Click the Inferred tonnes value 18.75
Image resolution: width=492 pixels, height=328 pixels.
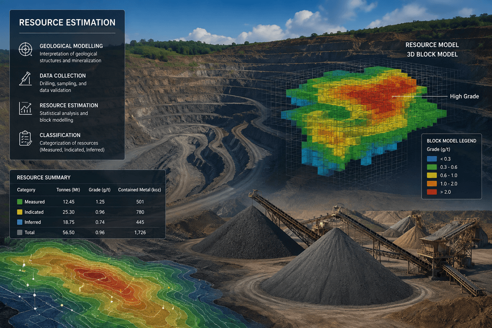pos(68,222)
